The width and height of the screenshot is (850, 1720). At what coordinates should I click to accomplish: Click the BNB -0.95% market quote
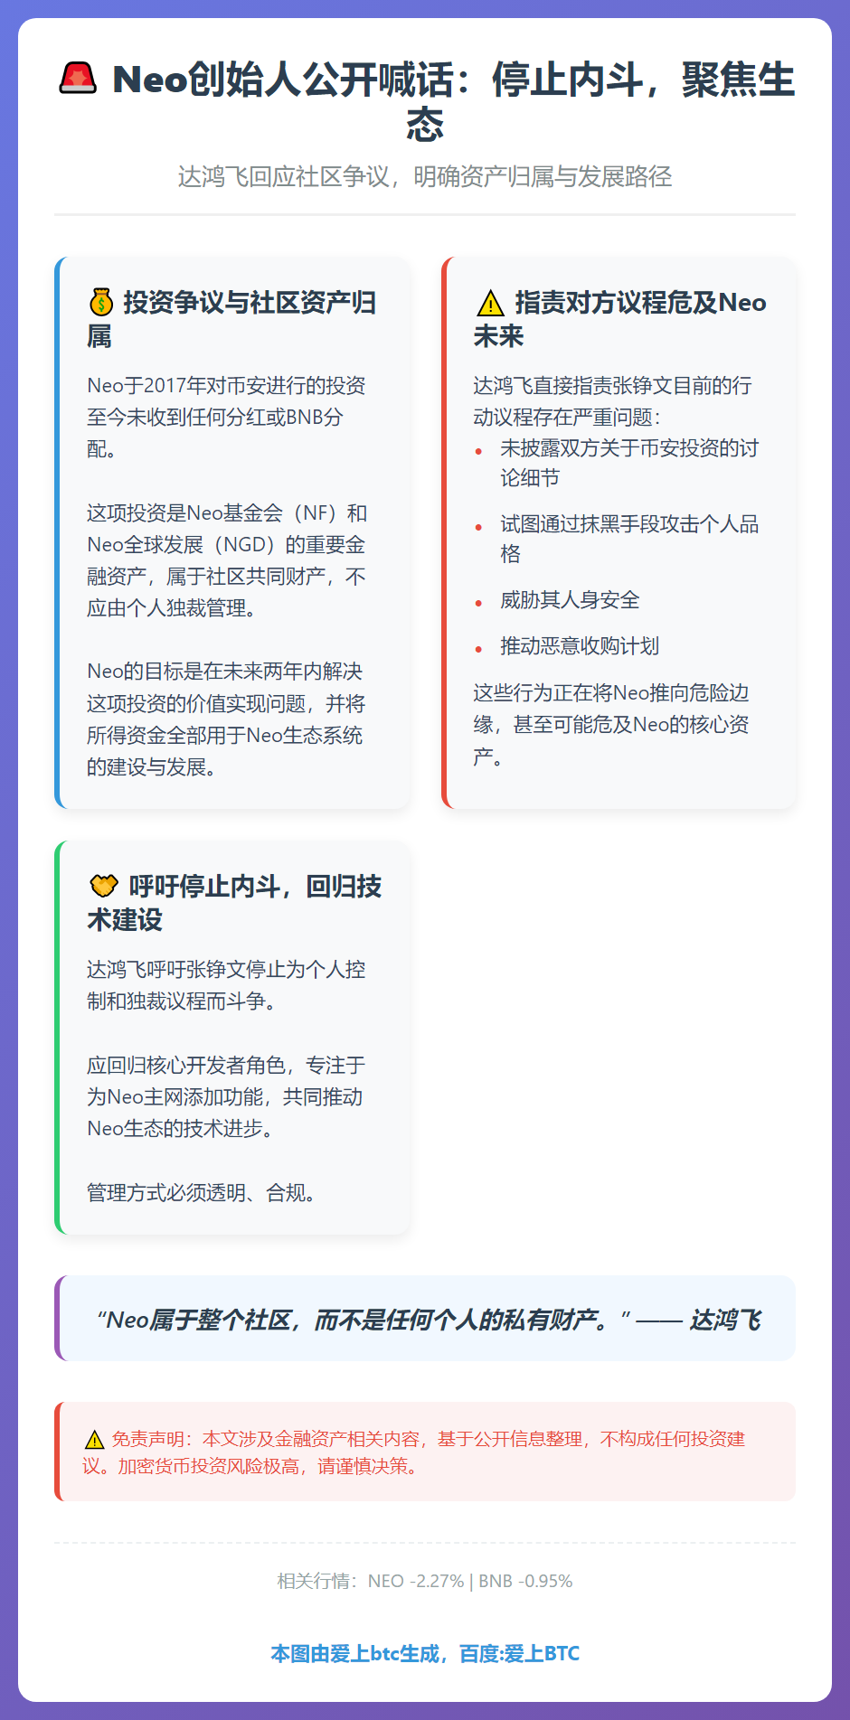click(525, 1581)
